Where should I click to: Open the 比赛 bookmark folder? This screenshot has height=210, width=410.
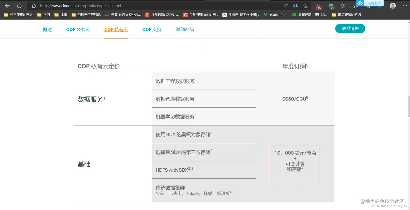(x=61, y=15)
